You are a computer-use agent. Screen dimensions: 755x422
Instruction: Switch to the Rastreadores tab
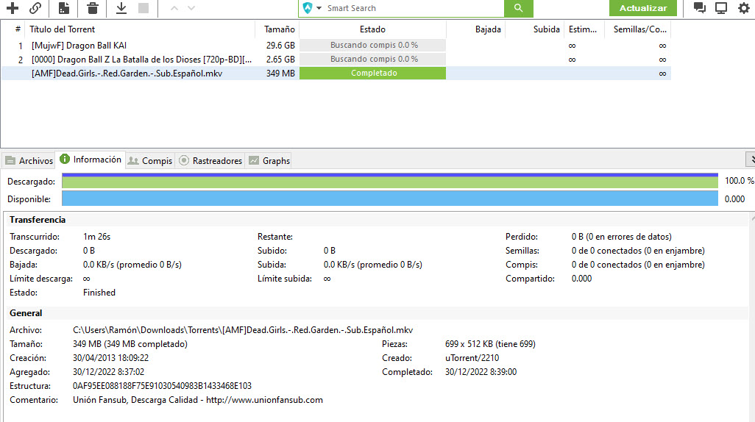[210, 161]
